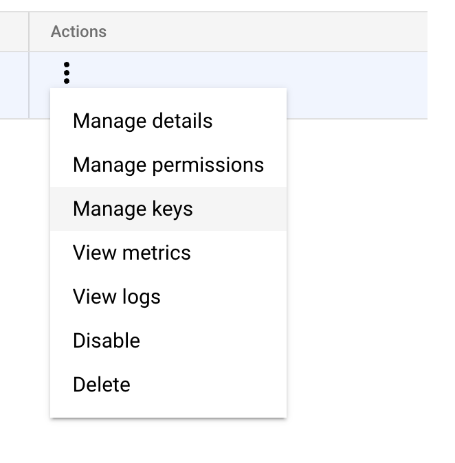The image size is (455, 463).
Task: Select Manage details from the menu
Action: pyautogui.click(x=142, y=121)
